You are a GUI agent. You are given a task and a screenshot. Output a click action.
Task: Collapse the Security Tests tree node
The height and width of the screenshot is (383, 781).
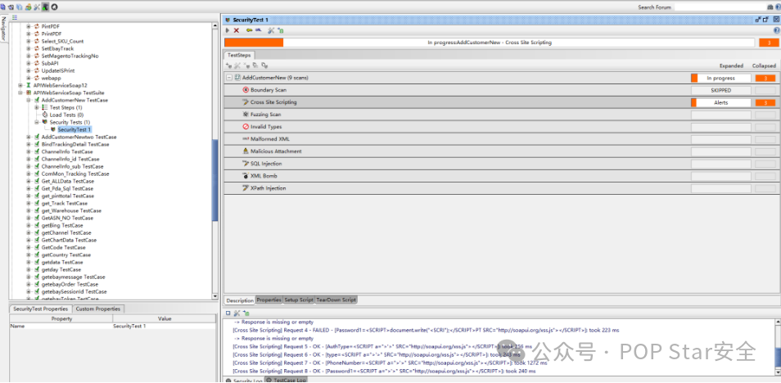38,122
